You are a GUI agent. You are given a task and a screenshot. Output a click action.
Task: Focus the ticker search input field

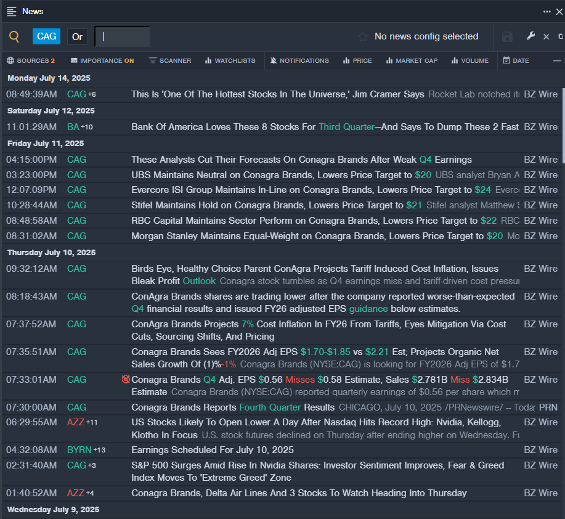pyautogui.click(x=122, y=36)
